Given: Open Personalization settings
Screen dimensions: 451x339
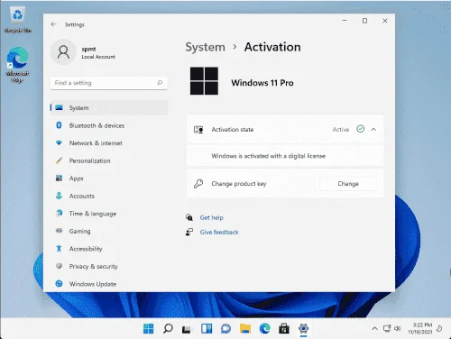Looking at the screenshot, I should (x=109, y=160).
